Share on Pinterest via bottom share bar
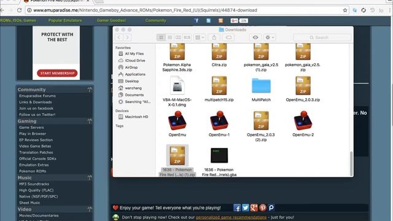This screenshot has width=393, height=221. click(x=263, y=207)
